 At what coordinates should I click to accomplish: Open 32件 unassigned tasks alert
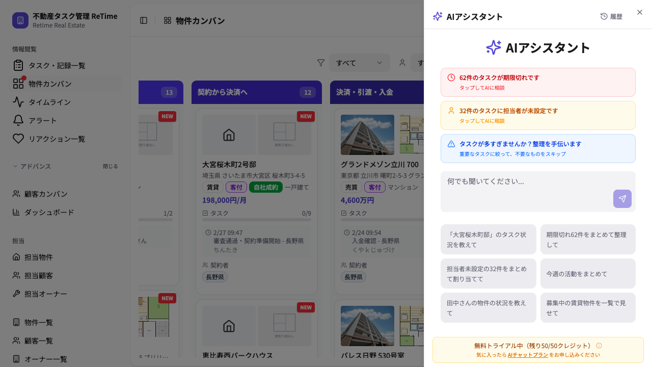[538, 115]
